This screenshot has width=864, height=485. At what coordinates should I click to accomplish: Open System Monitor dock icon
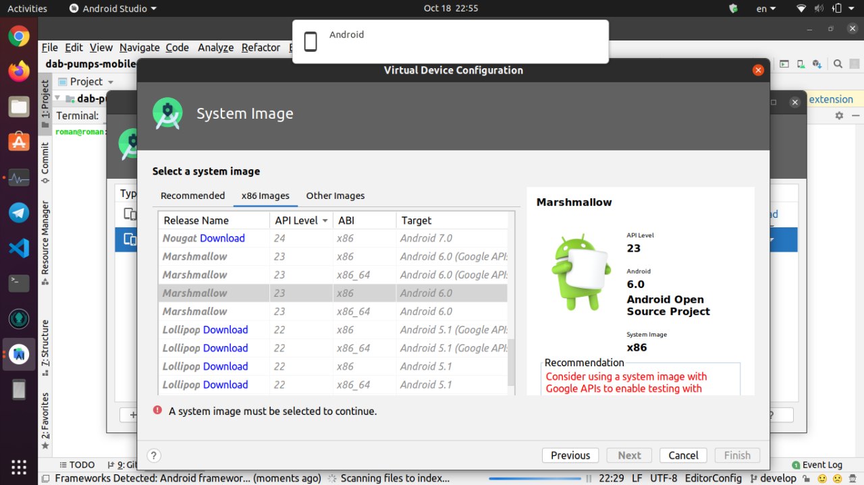click(x=19, y=178)
